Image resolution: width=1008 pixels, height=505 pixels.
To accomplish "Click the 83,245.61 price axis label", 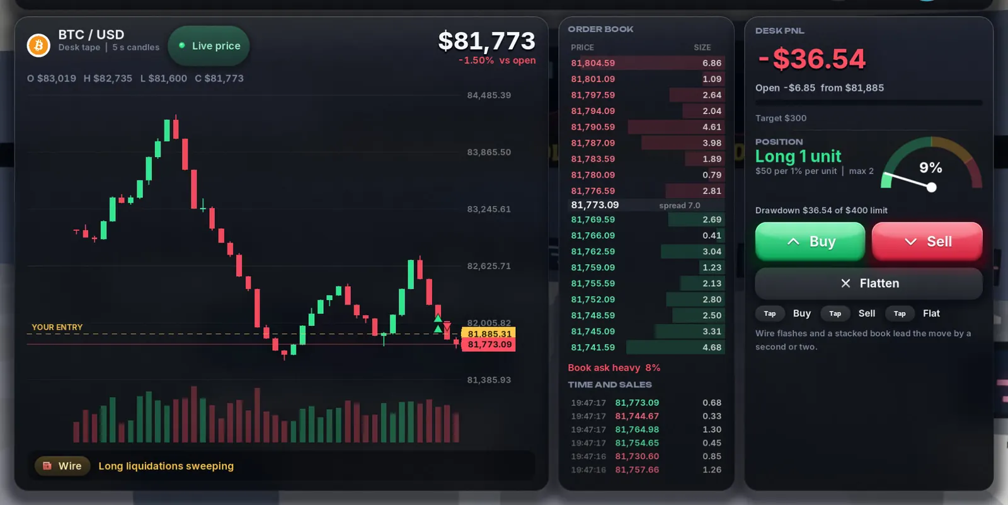I will [x=489, y=209].
